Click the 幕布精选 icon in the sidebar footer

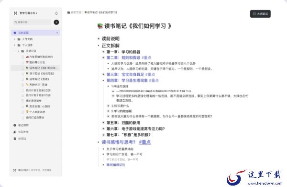click(15, 170)
